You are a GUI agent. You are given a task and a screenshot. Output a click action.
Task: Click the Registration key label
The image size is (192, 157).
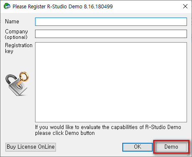tap(19, 48)
